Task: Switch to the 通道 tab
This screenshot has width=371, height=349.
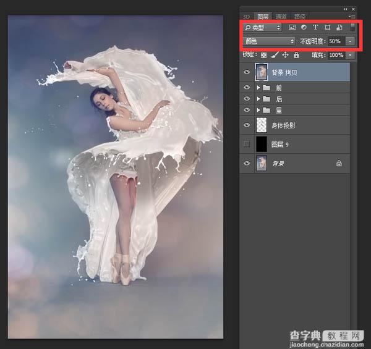Action: [281, 17]
